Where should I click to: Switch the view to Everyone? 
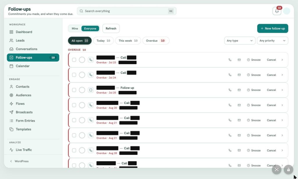click(90, 28)
